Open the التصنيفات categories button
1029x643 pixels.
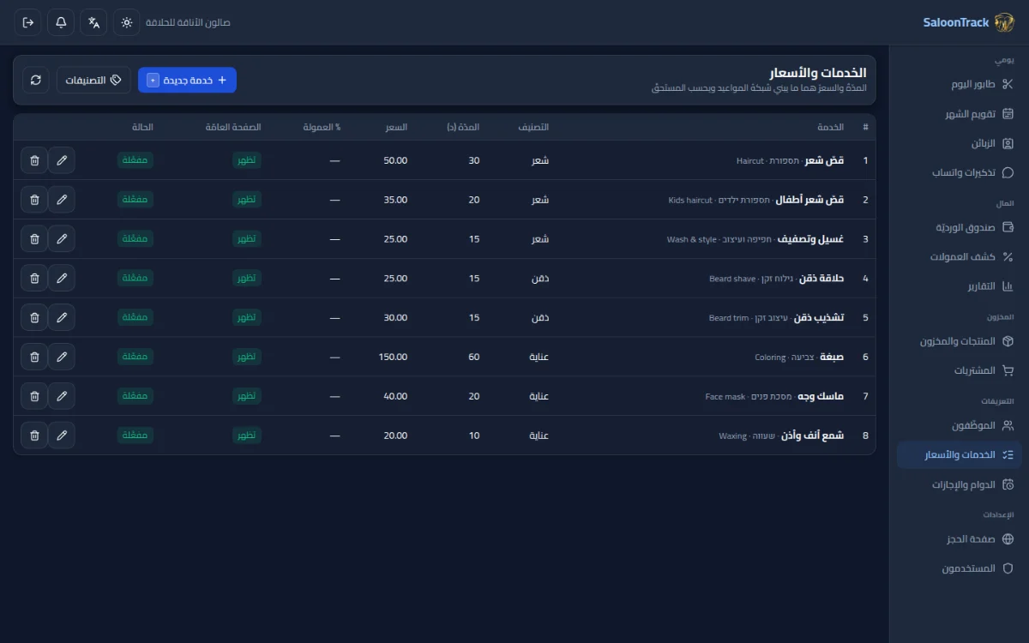93,80
